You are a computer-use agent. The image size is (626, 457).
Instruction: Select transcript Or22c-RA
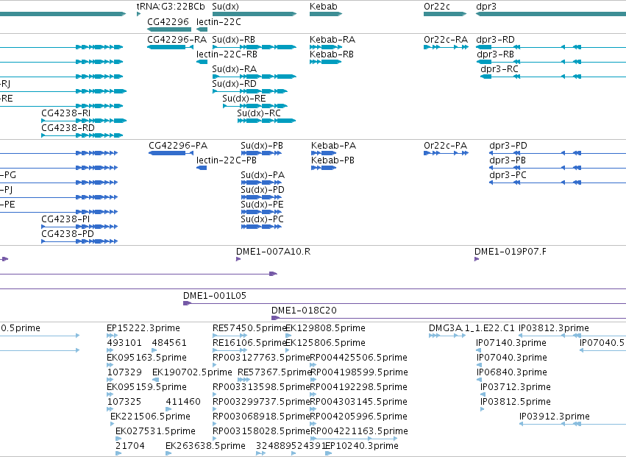[446, 40]
